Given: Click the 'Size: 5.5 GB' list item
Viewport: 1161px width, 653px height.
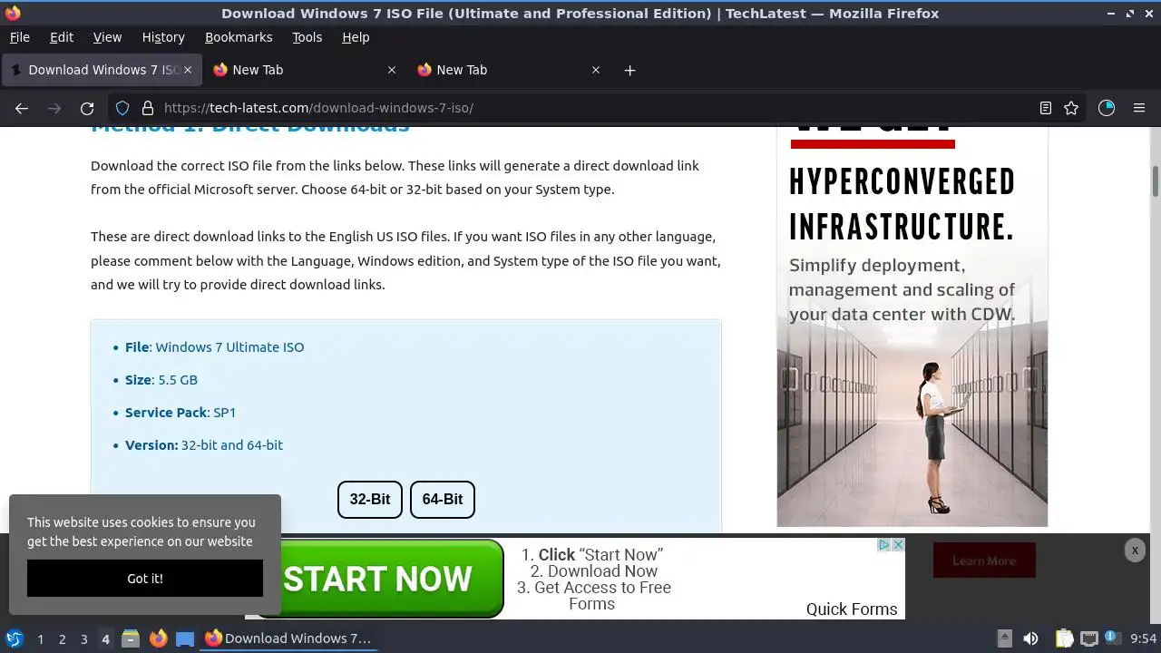Looking at the screenshot, I should tap(161, 380).
